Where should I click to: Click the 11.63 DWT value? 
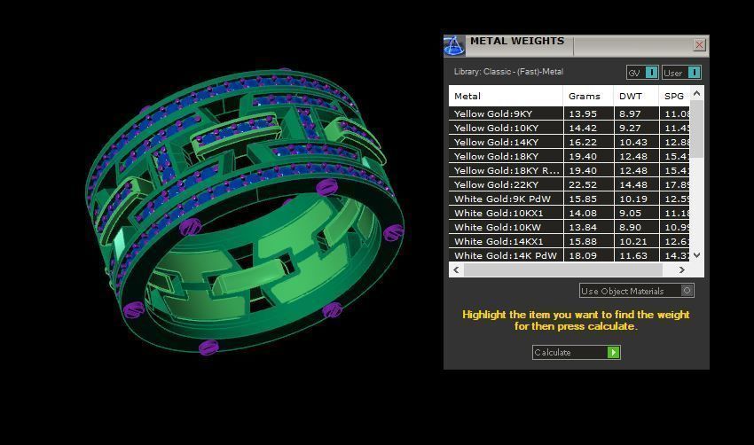click(x=633, y=255)
